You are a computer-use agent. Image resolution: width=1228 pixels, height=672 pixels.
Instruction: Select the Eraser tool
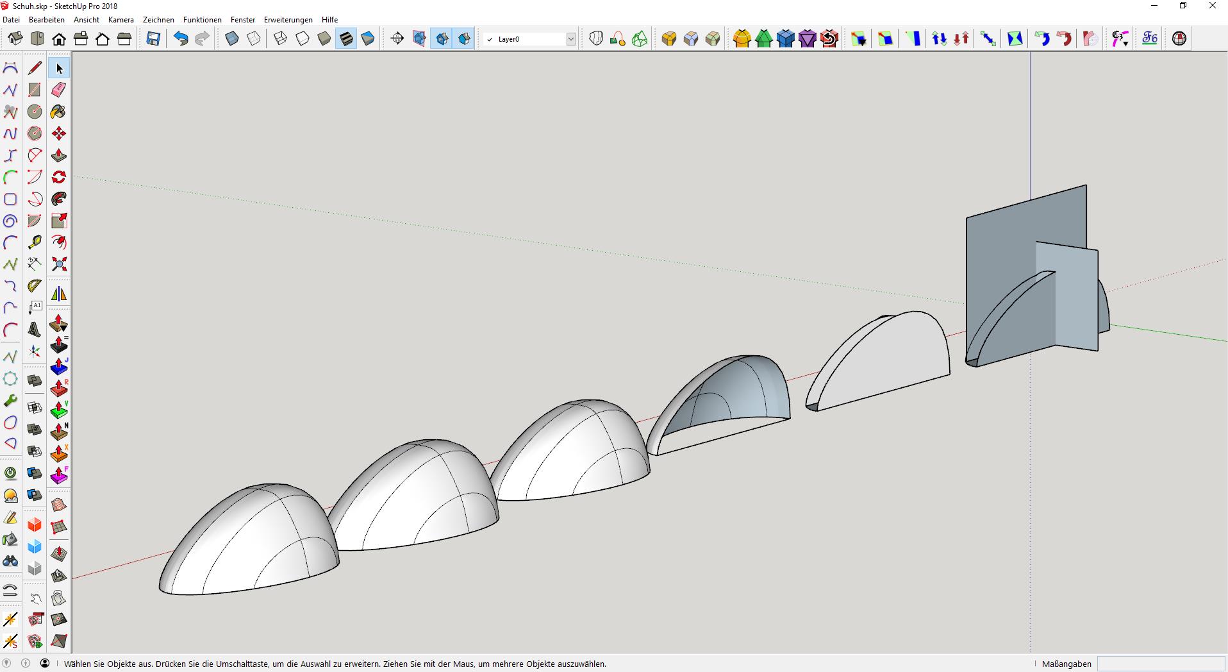[x=58, y=90]
